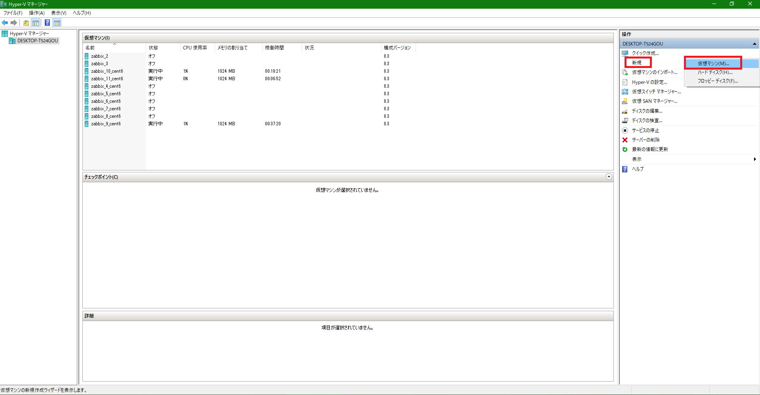The image size is (760, 395).
Task: Choose ハード ディスク(H)... in the submenu
Action: (722, 72)
